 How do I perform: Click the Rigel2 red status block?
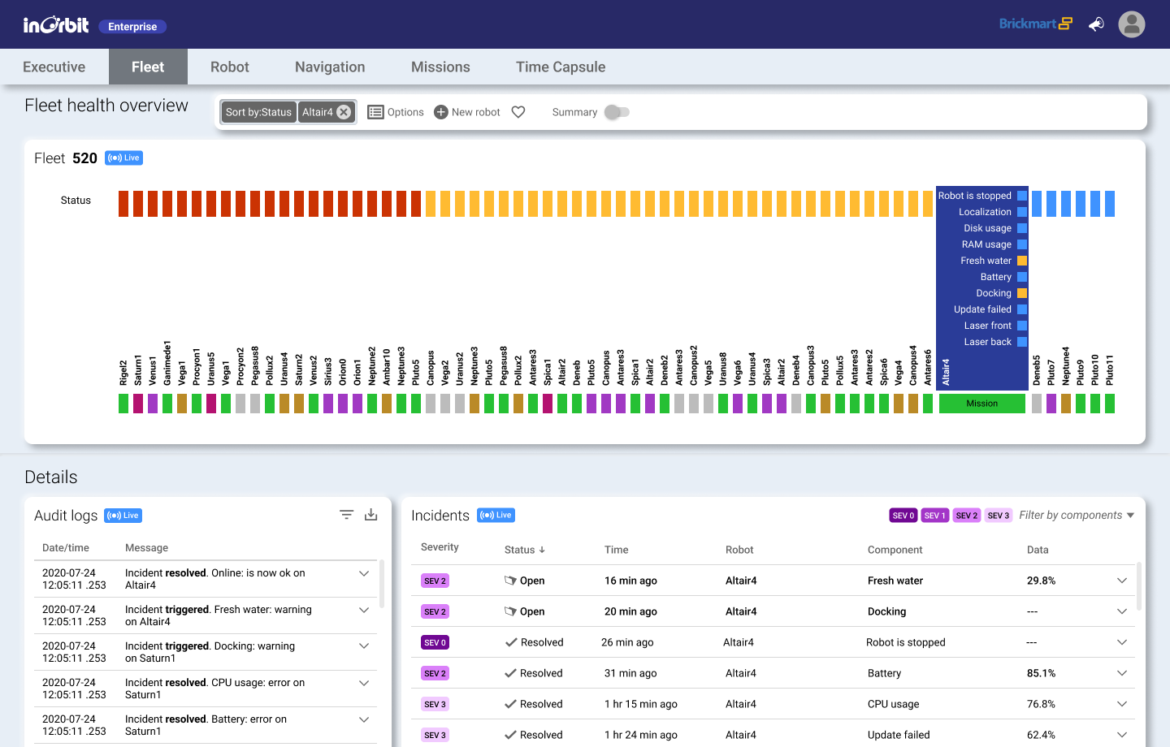123,204
